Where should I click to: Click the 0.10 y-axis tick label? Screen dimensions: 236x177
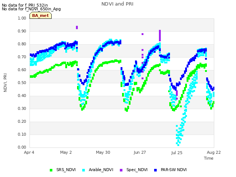pyautogui.click(x=22, y=134)
